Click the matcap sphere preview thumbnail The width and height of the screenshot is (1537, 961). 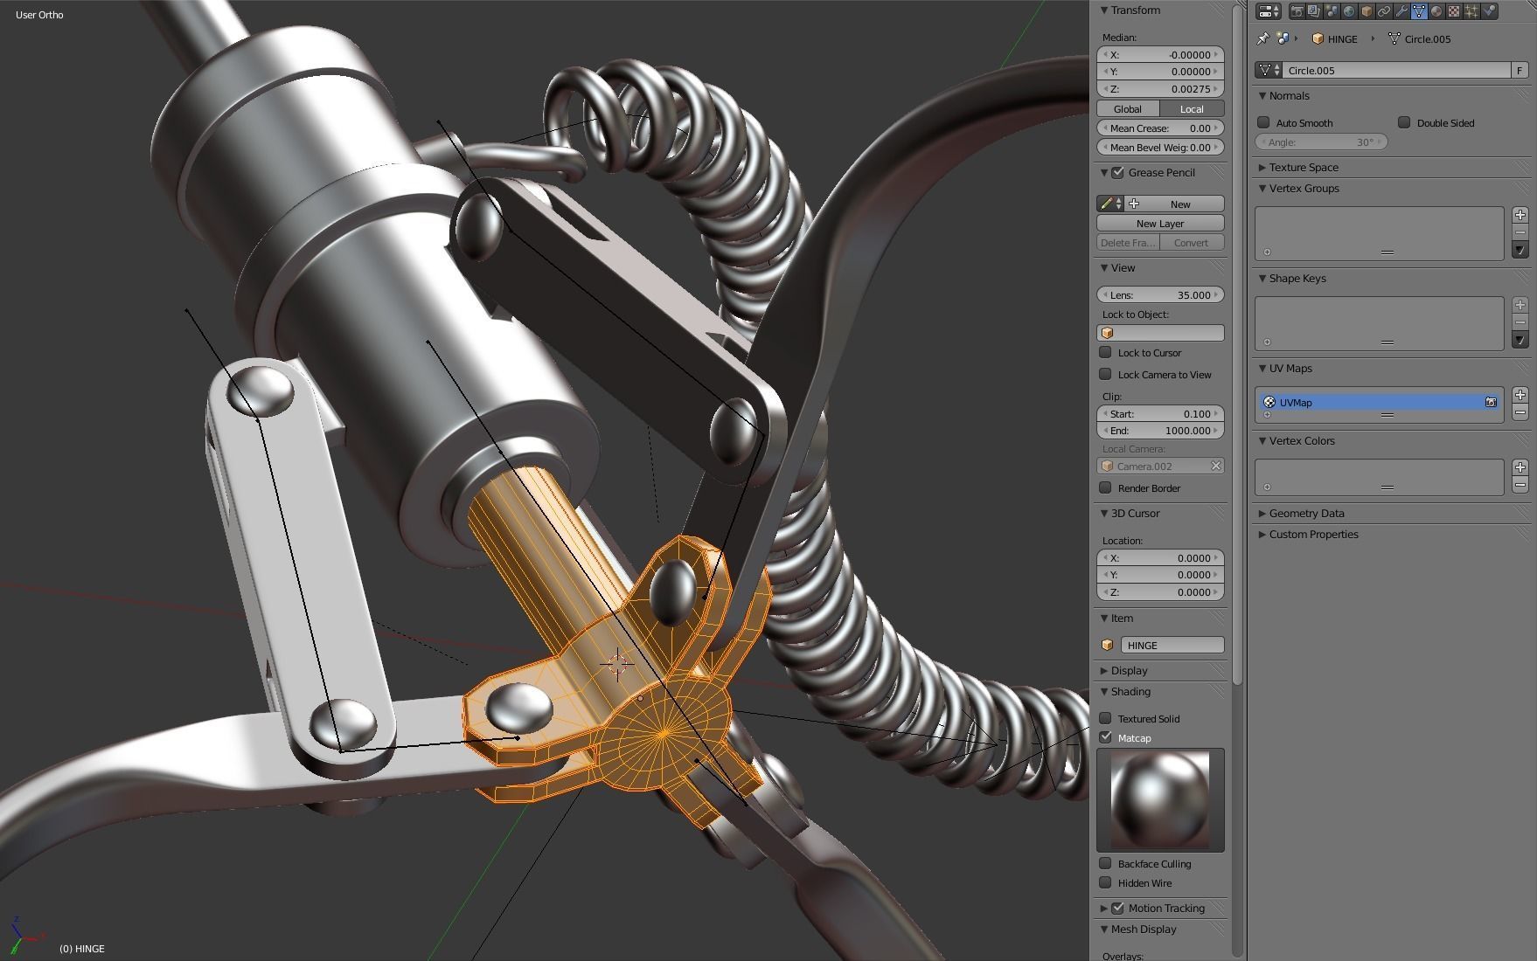(x=1160, y=799)
